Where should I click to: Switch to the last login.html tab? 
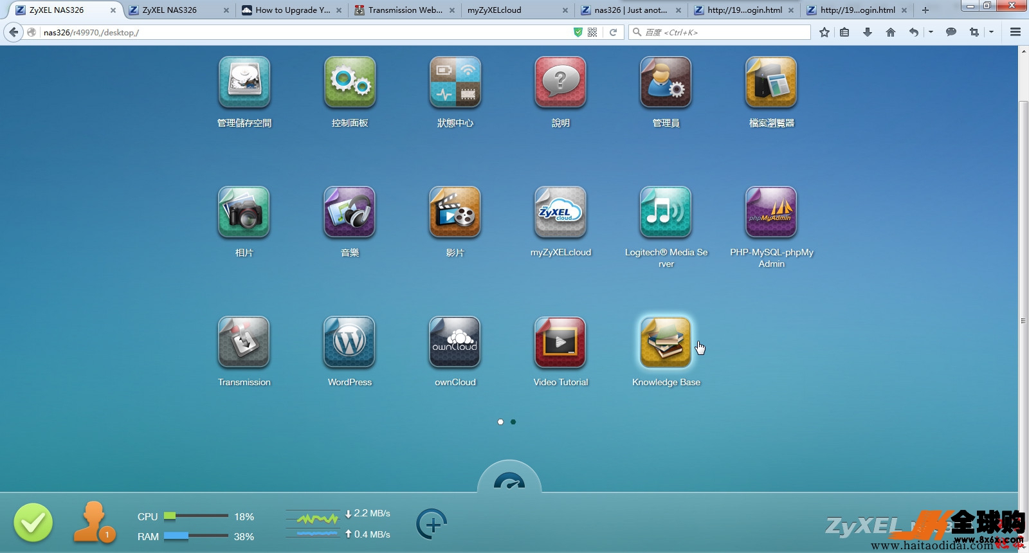tap(857, 10)
